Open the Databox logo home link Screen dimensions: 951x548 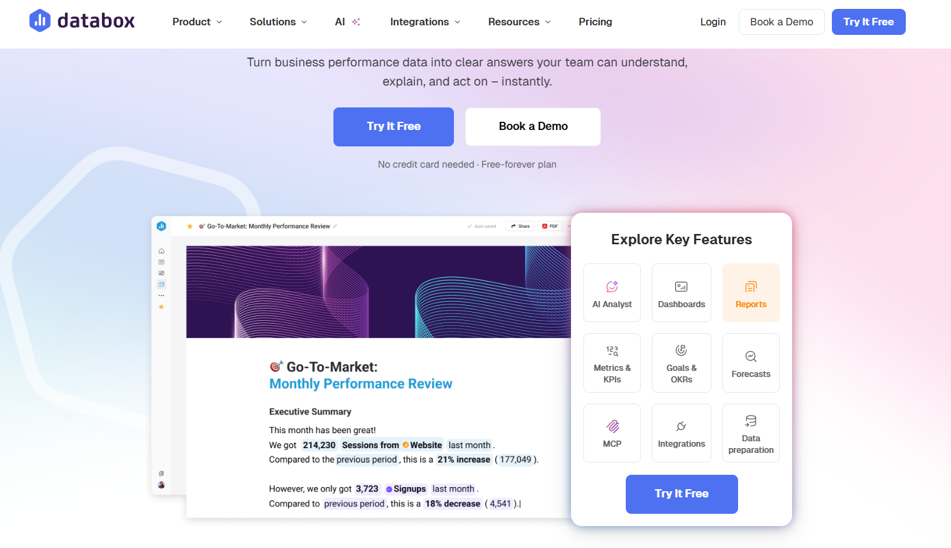pos(82,21)
